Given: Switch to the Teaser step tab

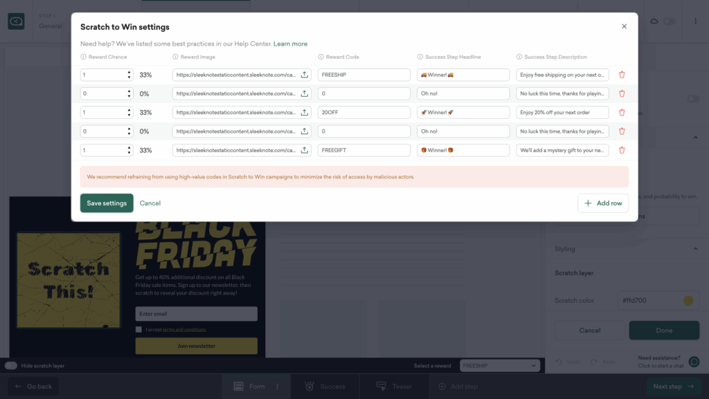Looking at the screenshot, I should pos(395,387).
